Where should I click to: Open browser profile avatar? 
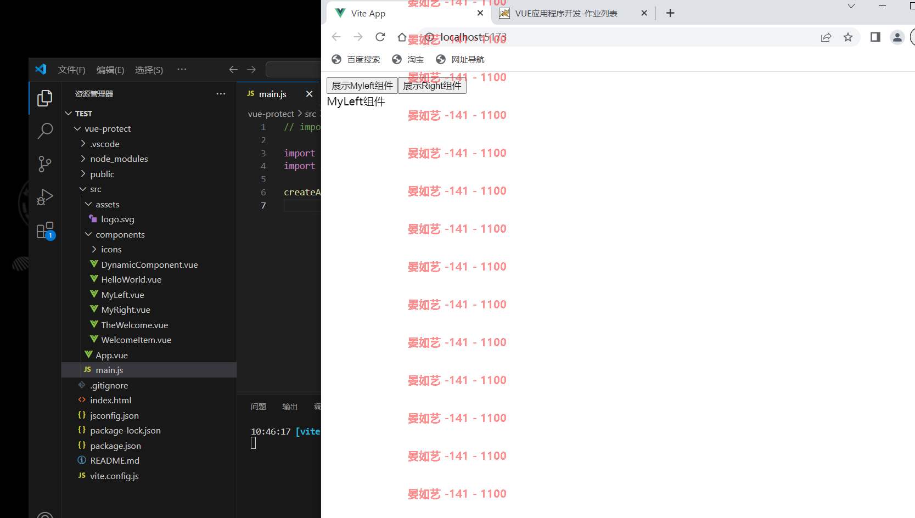[897, 37]
